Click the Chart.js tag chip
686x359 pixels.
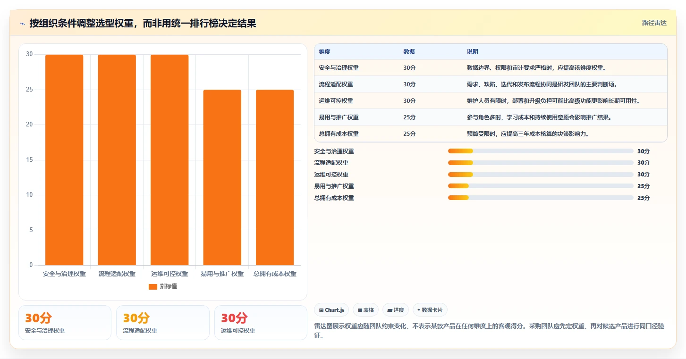click(332, 310)
